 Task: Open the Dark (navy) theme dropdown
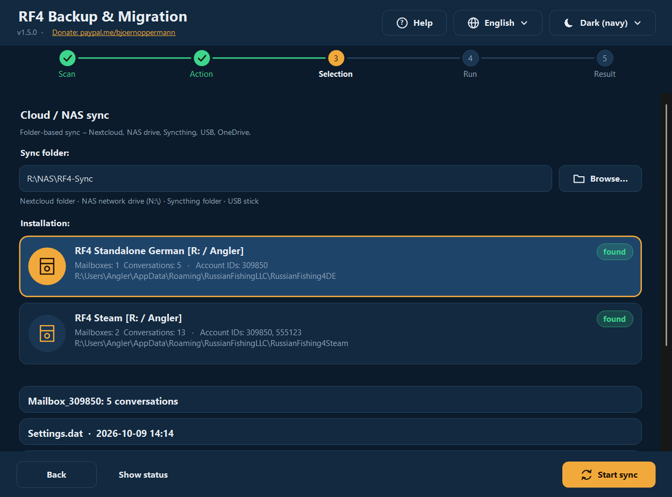click(602, 23)
